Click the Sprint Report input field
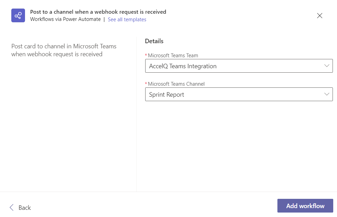This screenshot has width=337, height=217. click(x=239, y=94)
